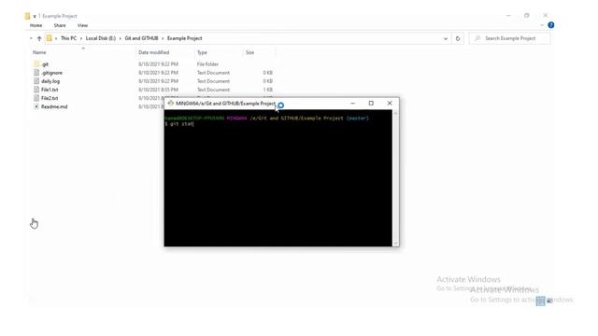Sort files by Name column
The height and width of the screenshot is (336, 598).
point(39,52)
